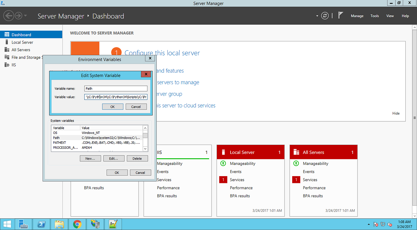This screenshot has width=417, height=230.
Task: Click the refresh icon in the title bar
Action: [325, 16]
